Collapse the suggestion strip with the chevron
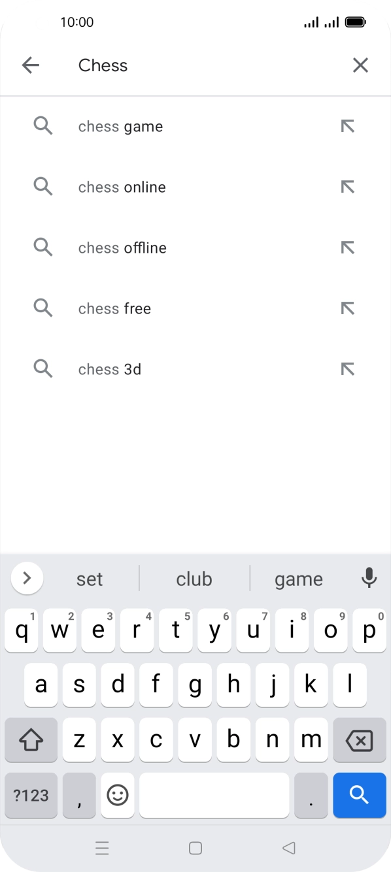Image resolution: width=391 pixels, height=872 pixels. pyautogui.click(x=27, y=579)
